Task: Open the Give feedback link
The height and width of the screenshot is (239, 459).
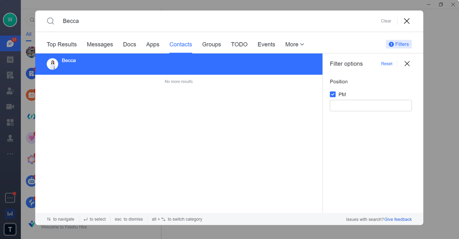Action: coord(398,219)
